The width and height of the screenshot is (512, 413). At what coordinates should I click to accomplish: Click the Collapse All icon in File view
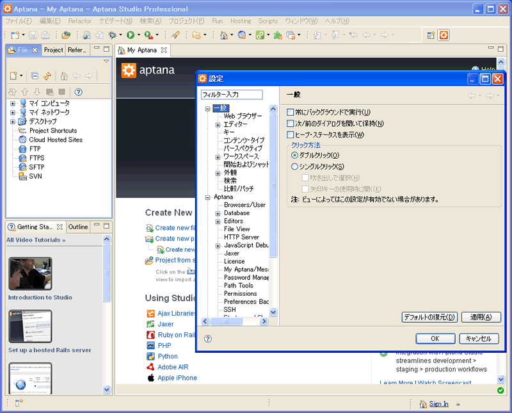(x=35, y=76)
